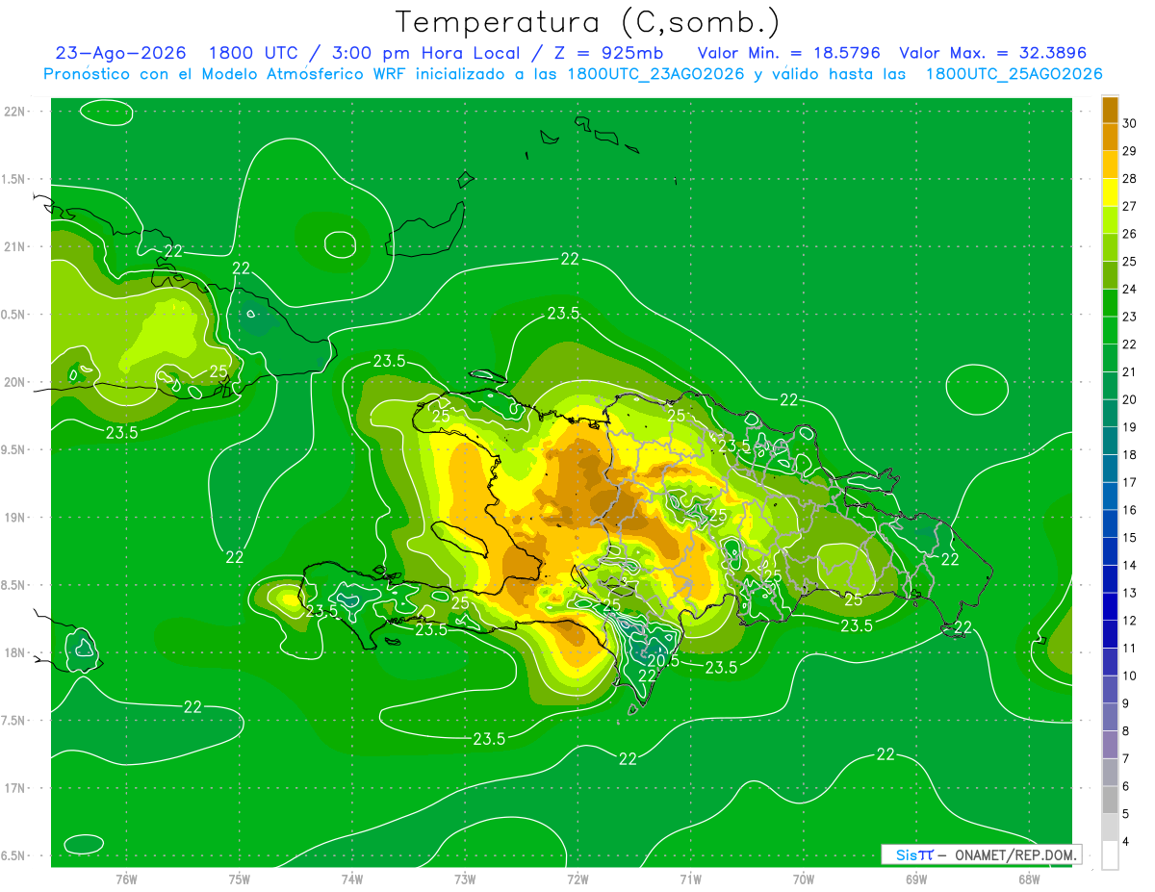Click the legend label 14

point(1129,566)
